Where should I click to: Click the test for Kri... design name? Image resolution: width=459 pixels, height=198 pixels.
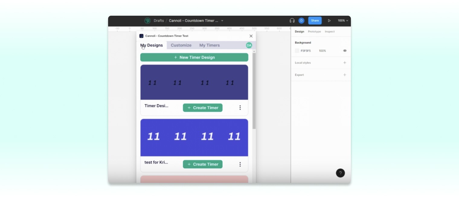[x=156, y=162]
